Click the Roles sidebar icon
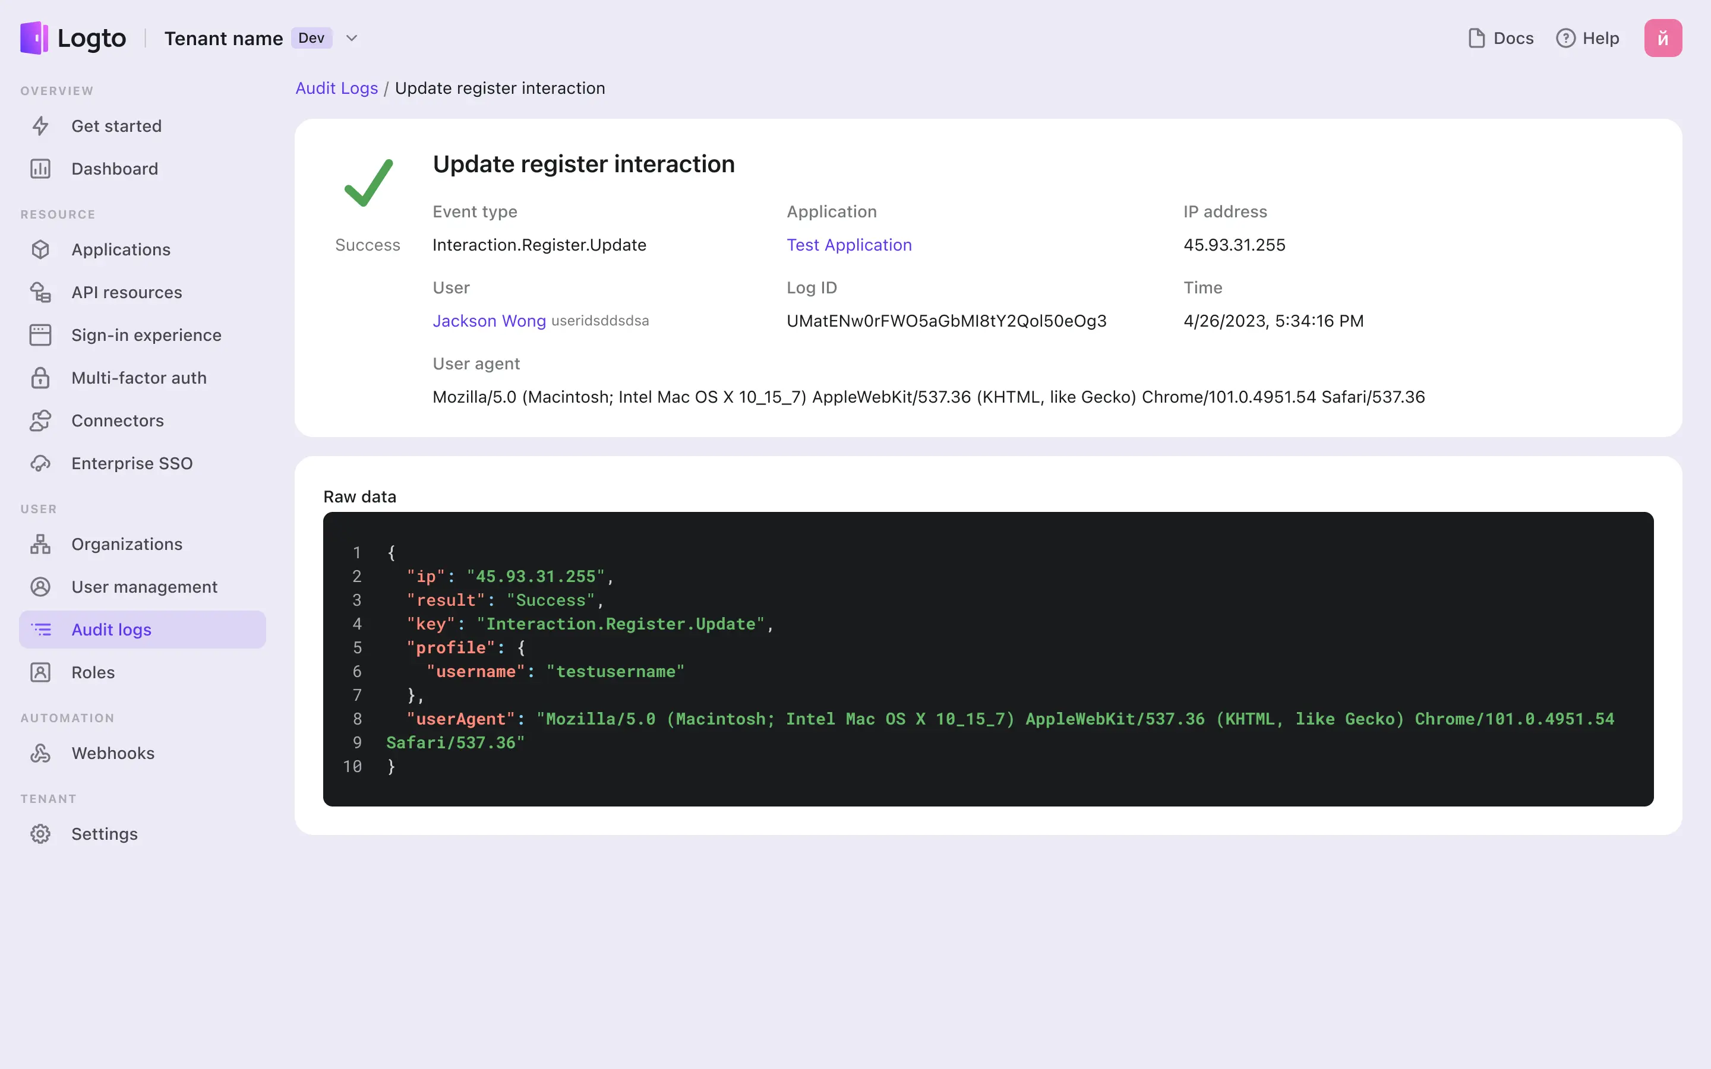 (40, 672)
